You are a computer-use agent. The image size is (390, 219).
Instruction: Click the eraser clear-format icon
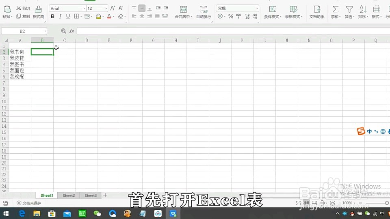coord(120,16)
